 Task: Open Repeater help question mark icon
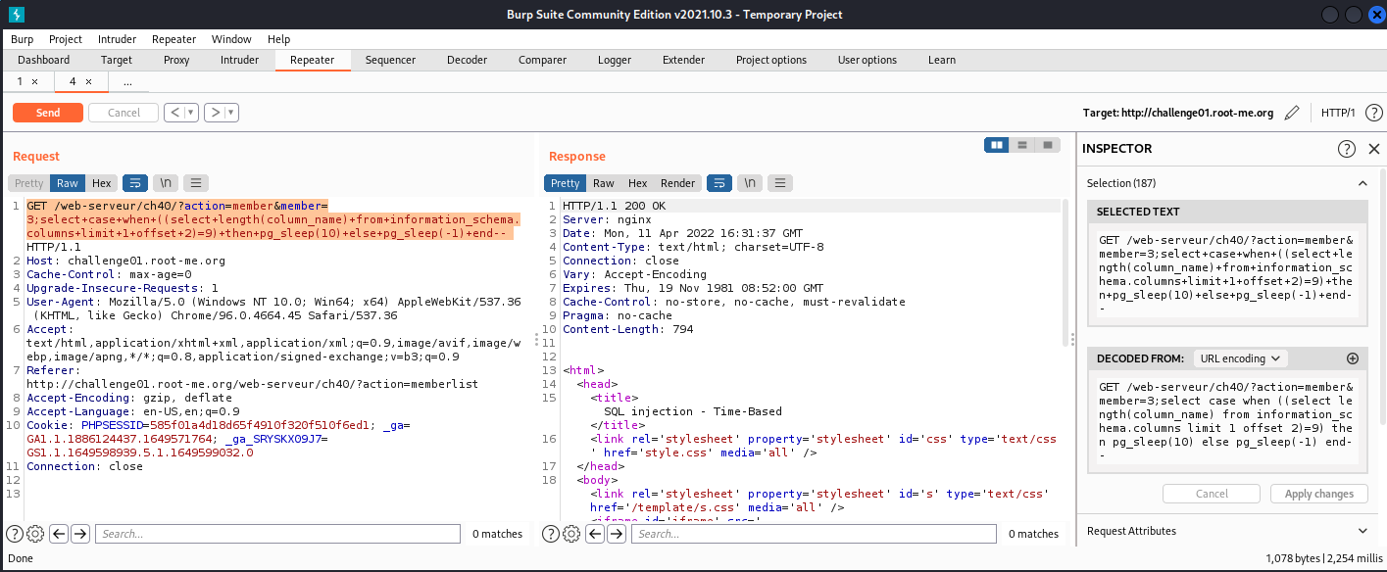pos(1374,113)
